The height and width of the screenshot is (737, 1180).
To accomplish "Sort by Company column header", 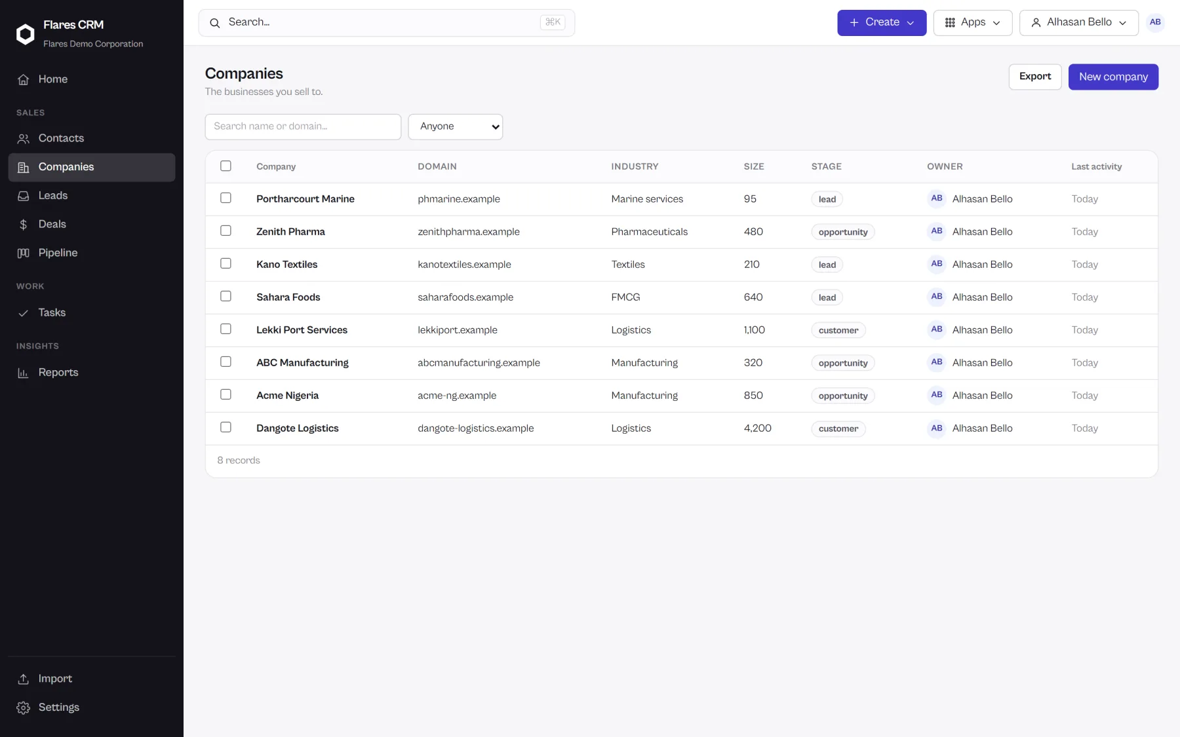I will [x=276, y=166].
